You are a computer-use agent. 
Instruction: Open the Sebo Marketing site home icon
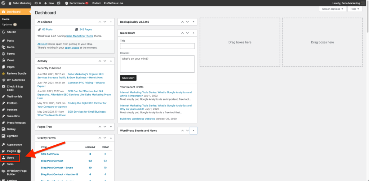(10, 3)
